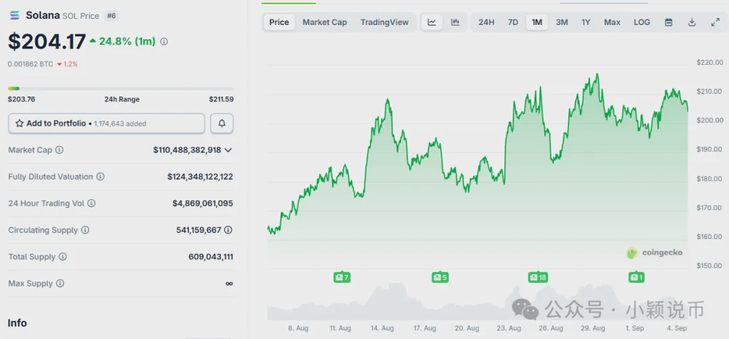The image size is (729, 339).
Task: Open info icon beside Circulating Supply value
Action: [228, 230]
